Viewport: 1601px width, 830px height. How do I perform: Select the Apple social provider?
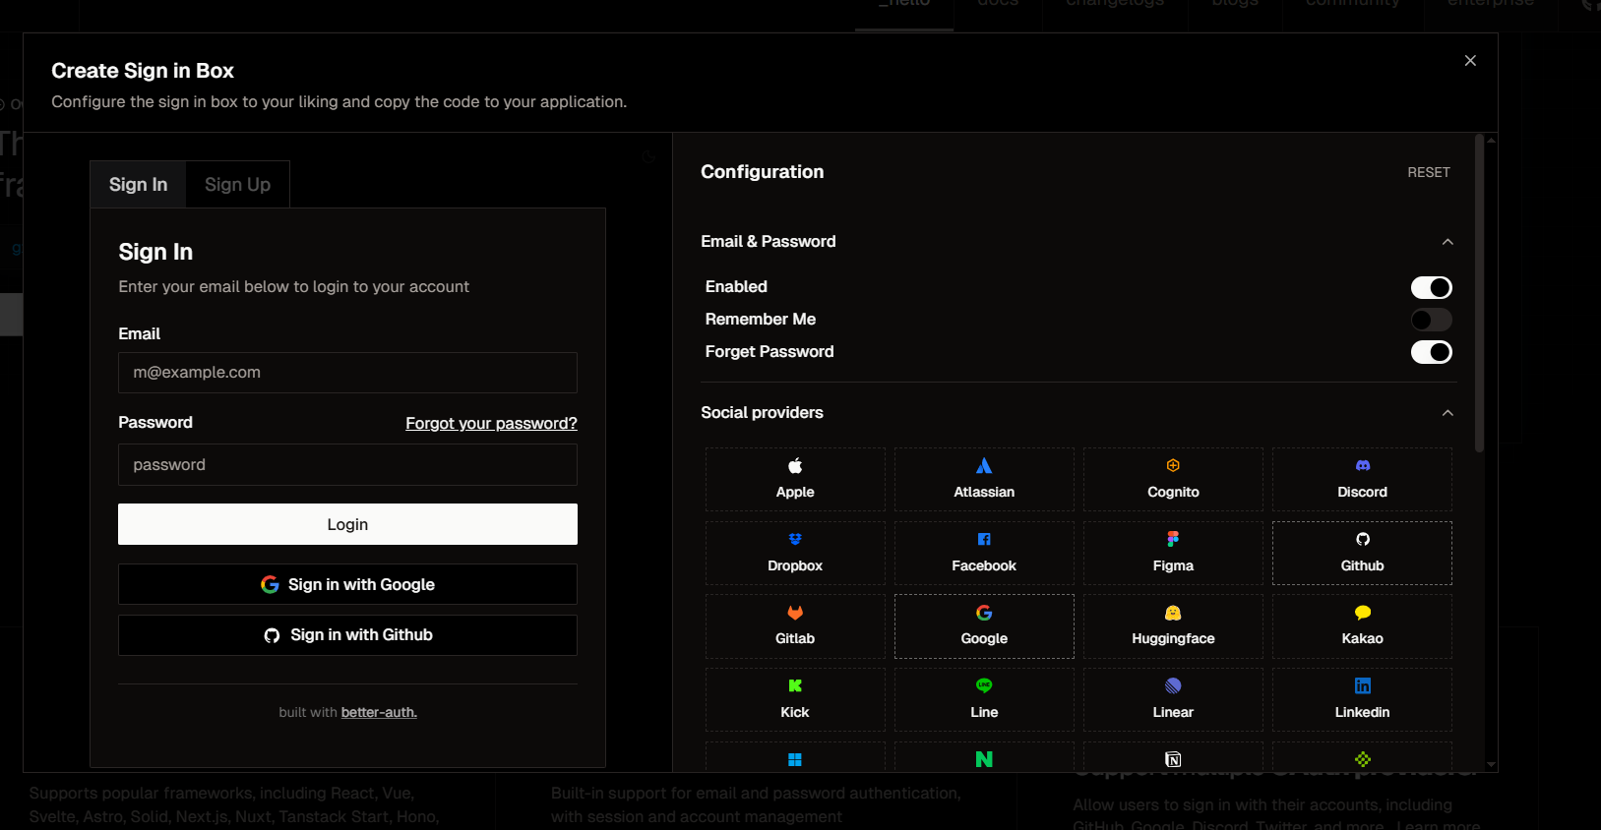[x=795, y=479]
